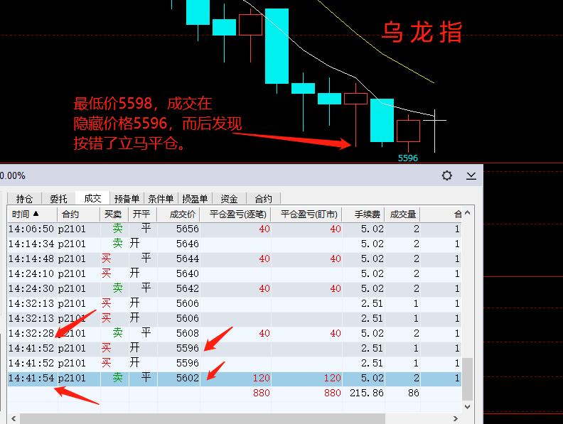The image size is (563, 424).
Task: Select the highlighted row at 14:41:54
Action: point(235,378)
